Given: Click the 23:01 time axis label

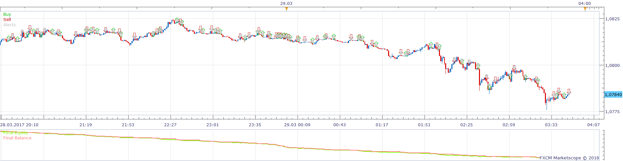Looking at the screenshot, I should (x=213, y=125).
